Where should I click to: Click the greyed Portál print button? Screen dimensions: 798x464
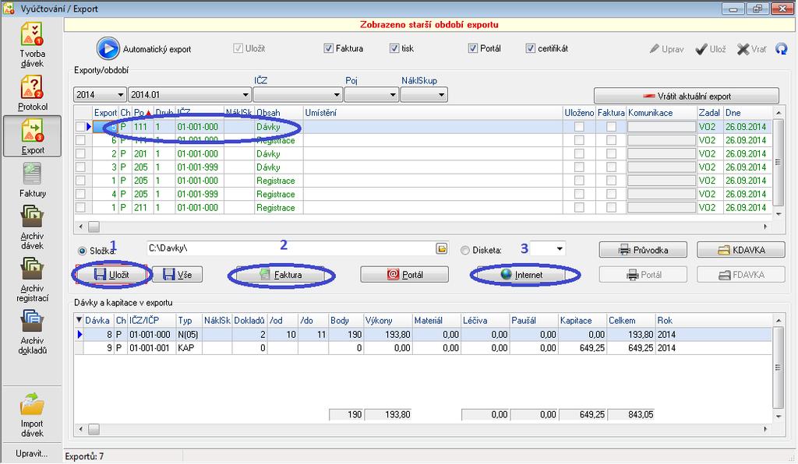(x=643, y=275)
